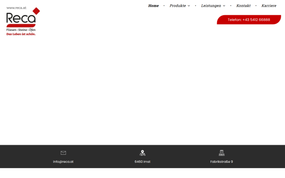Screen dimensions: 285x178
Task: Click the Telefon +43 5412 66888 button
Action: pyautogui.click(x=249, y=19)
